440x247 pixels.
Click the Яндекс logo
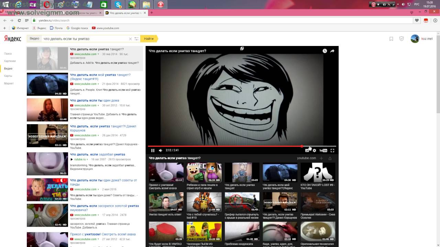click(13, 39)
